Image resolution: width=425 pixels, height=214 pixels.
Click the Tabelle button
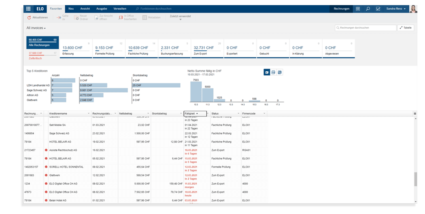406,28
